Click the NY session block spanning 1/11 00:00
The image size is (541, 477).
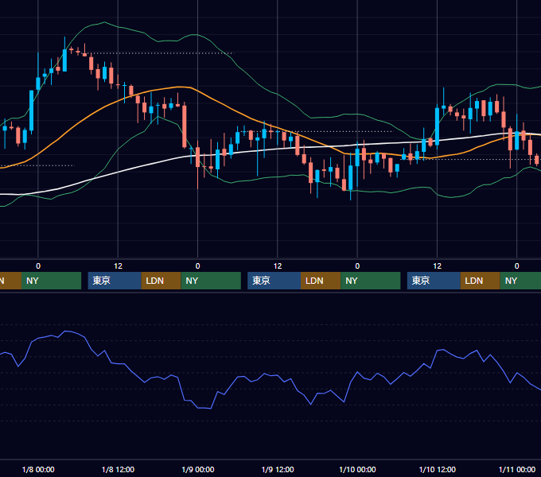tap(520, 281)
